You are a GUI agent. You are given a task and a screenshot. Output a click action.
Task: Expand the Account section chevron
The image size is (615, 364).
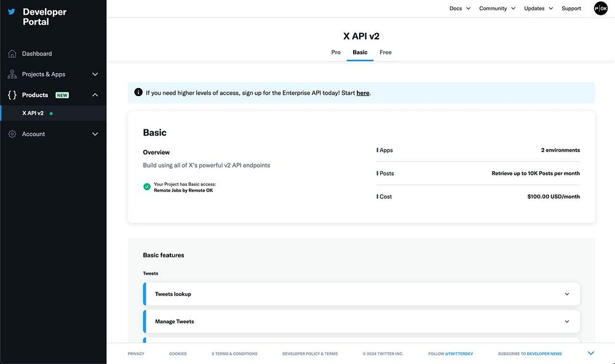click(x=95, y=134)
